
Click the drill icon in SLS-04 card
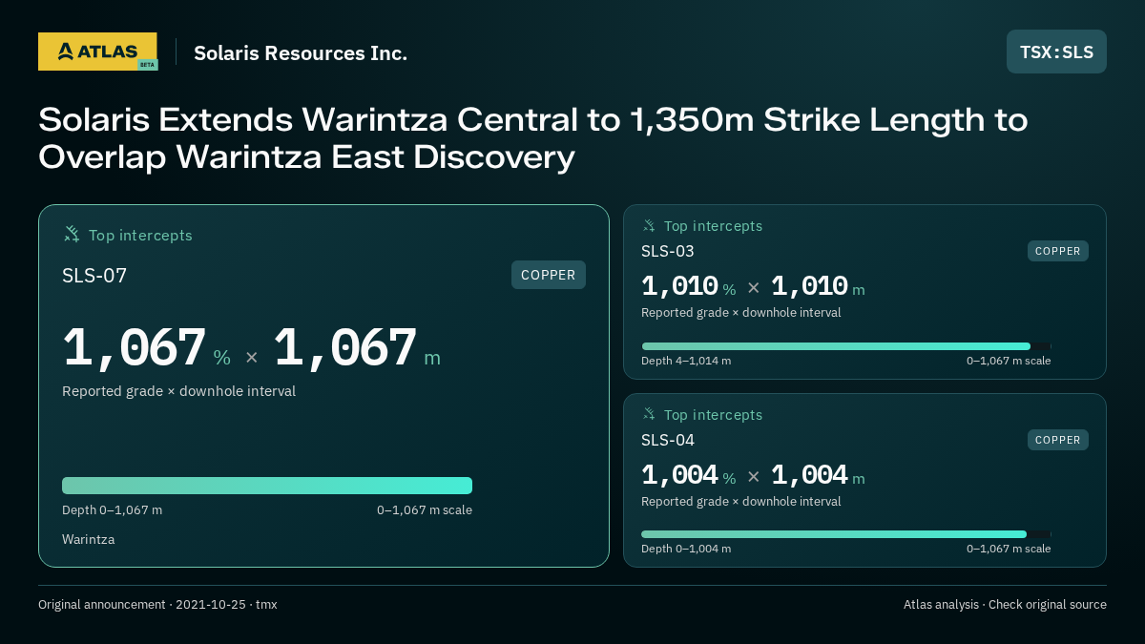pyautogui.click(x=649, y=414)
